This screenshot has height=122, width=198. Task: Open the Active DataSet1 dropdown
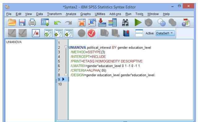165,33
